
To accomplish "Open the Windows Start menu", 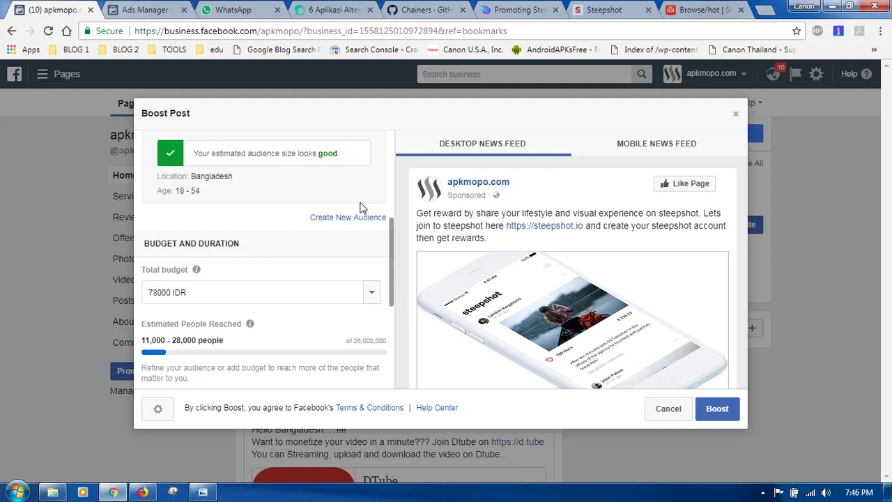I will pos(16,492).
